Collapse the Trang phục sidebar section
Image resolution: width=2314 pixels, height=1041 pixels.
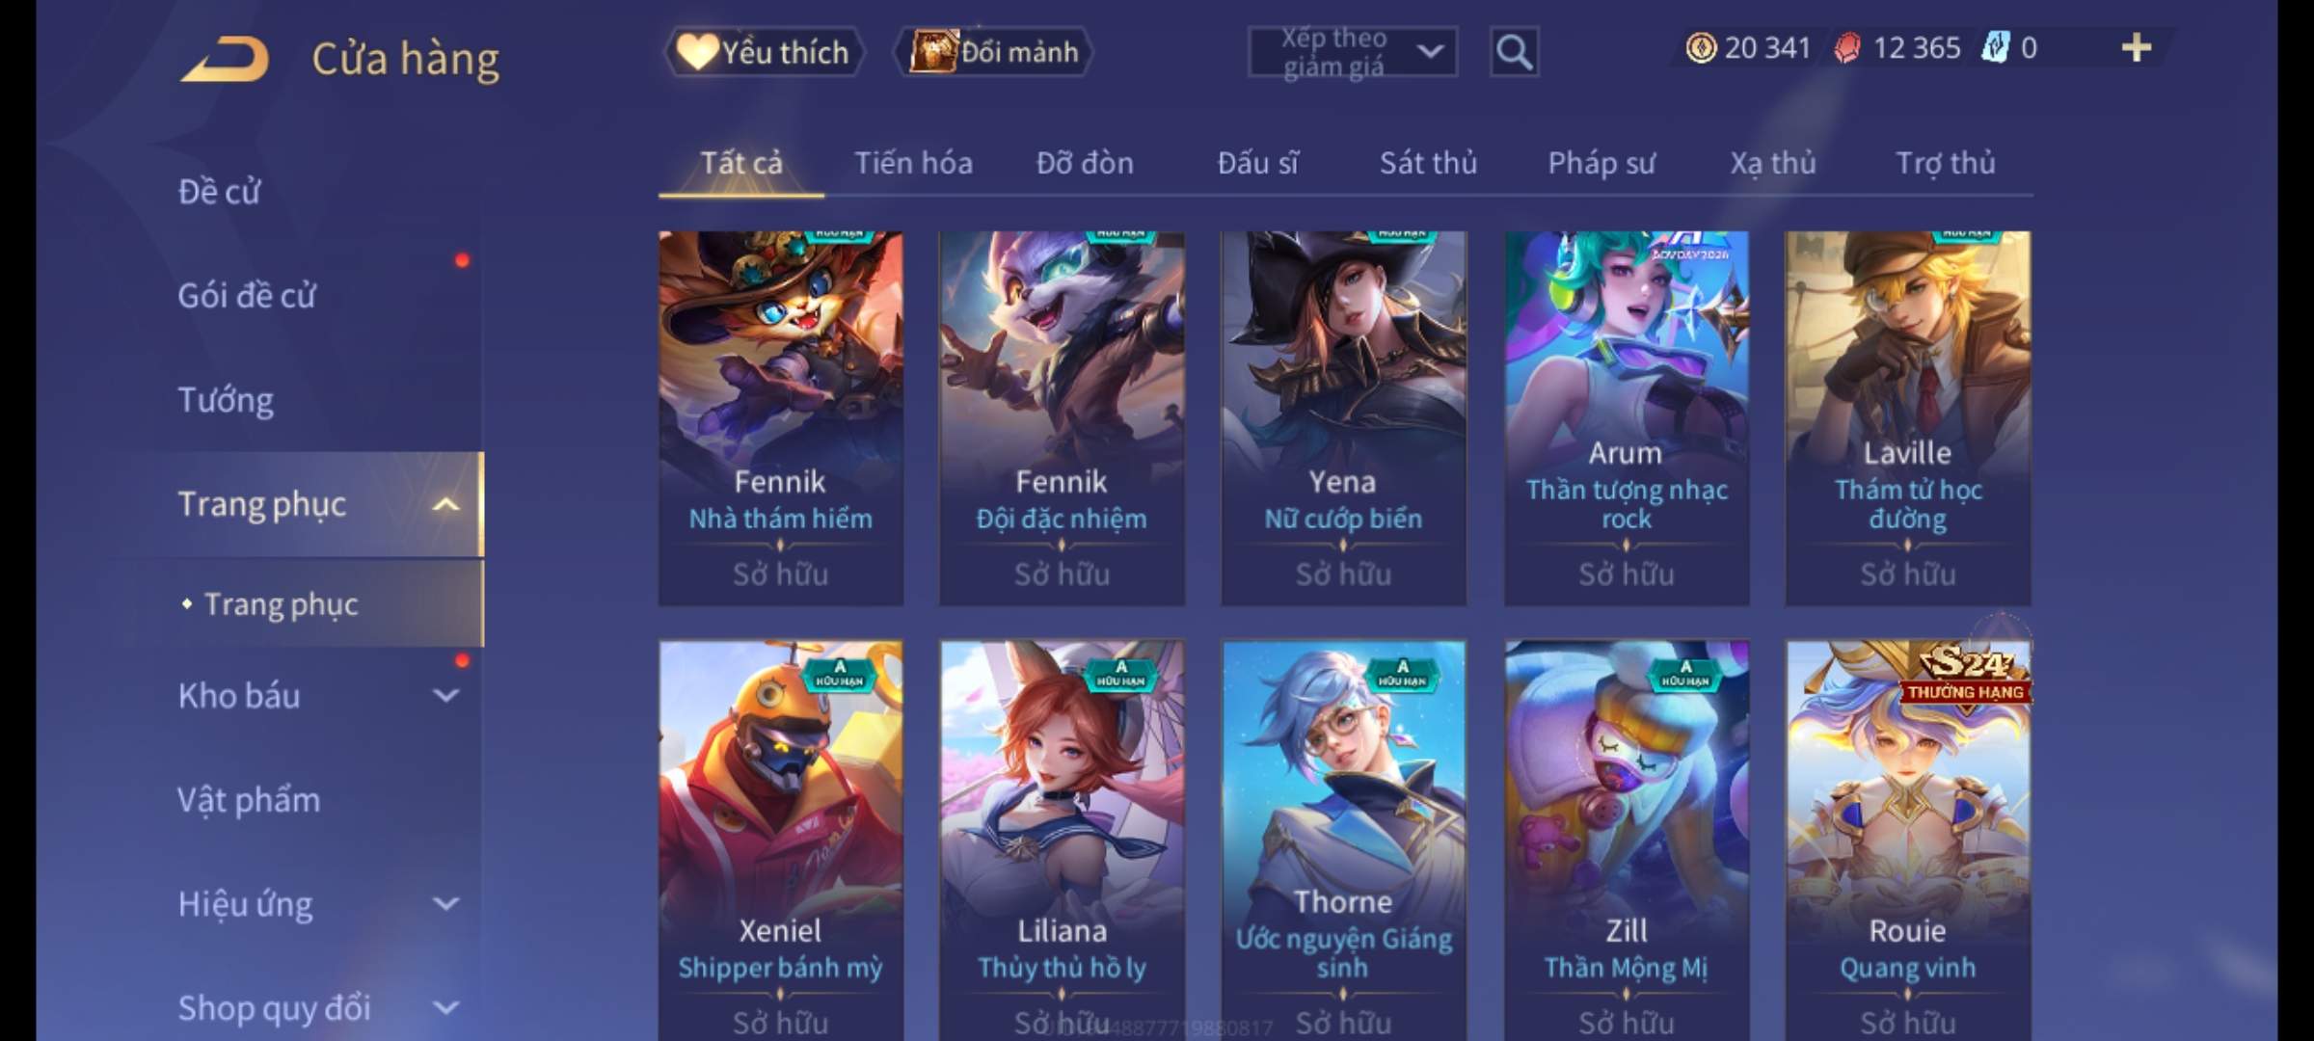445,504
